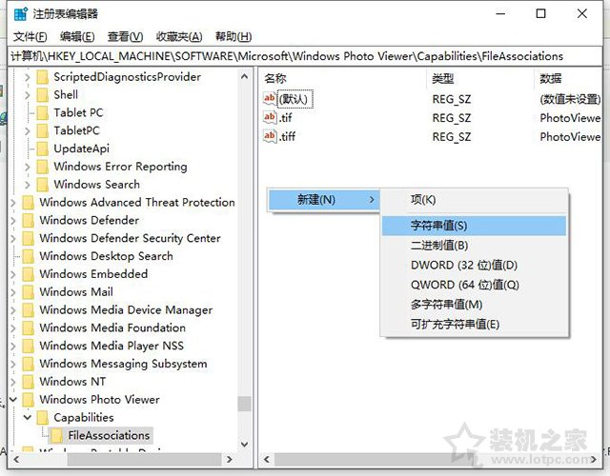
Task: Click the ScriptedDiagnosticsProvider folder icon
Action: [42, 77]
